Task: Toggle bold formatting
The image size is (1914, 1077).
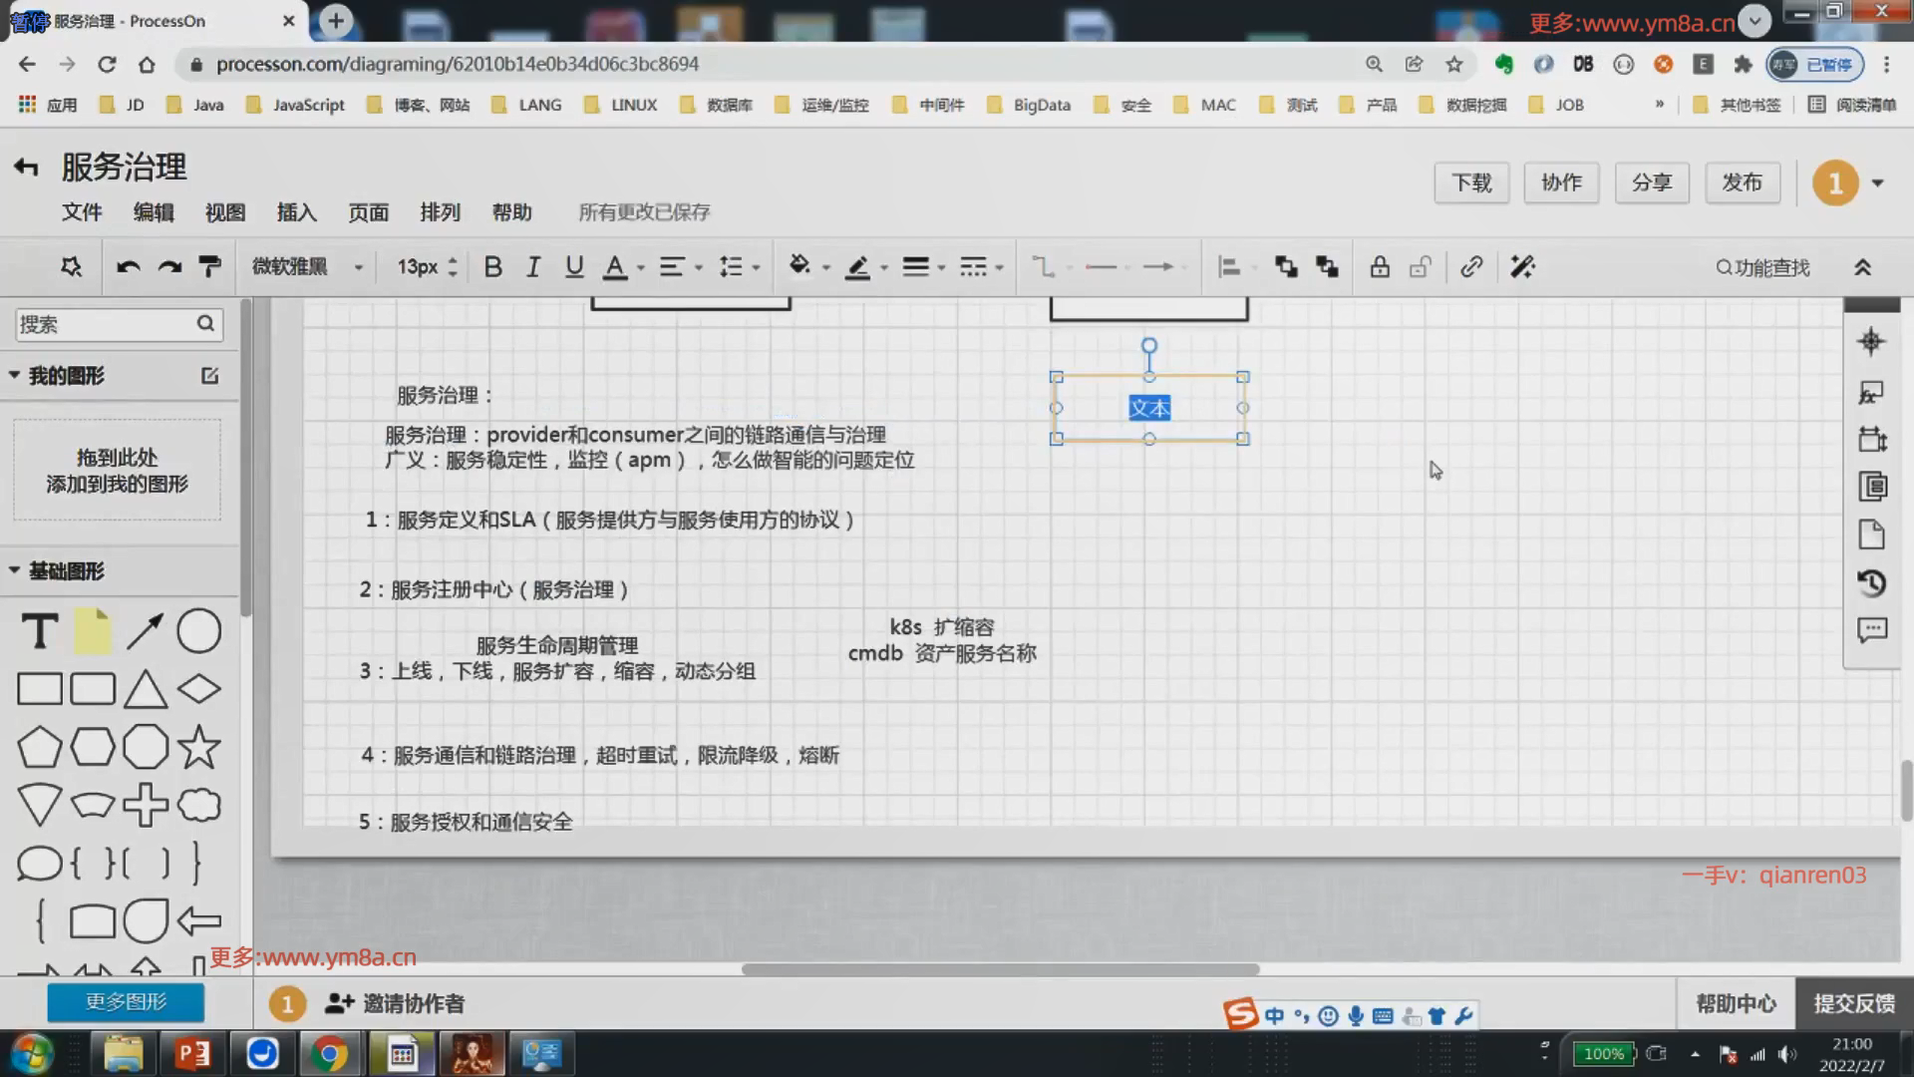Action: tap(492, 266)
